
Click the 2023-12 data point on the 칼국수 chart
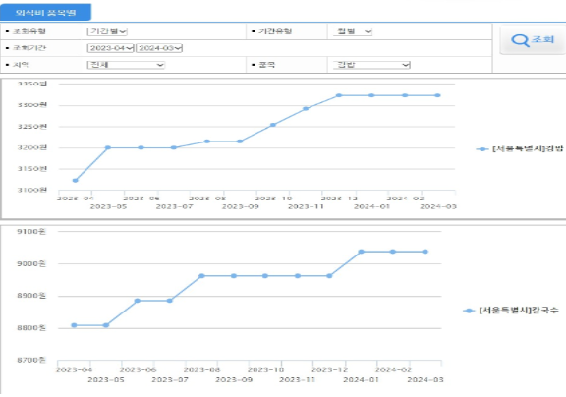click(x=329, y=276)
